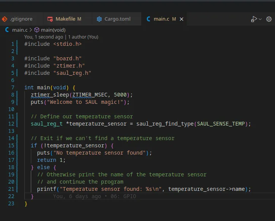The width and height of the screenshot is (275, 221).
Task: Click line number 23 in the gutter
Action: tap(11, 203)
